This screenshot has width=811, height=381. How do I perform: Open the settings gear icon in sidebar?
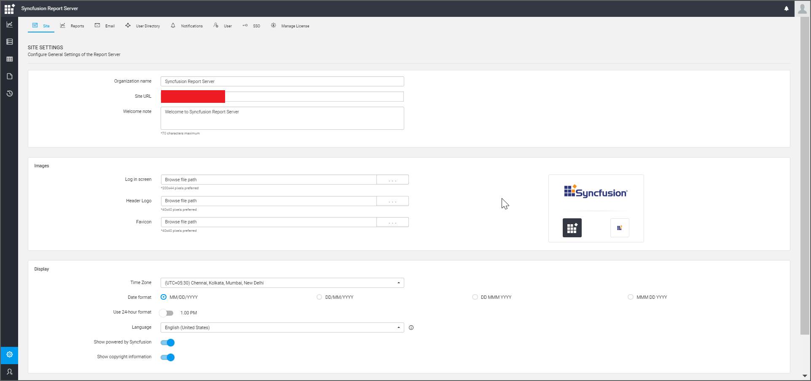pos(9,354)
